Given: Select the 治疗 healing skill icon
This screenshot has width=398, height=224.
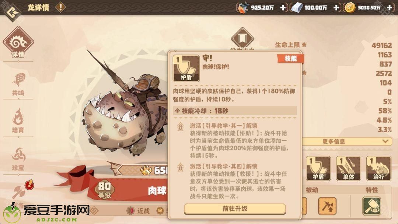Looking at the screenshot, I should pos(378,168).
